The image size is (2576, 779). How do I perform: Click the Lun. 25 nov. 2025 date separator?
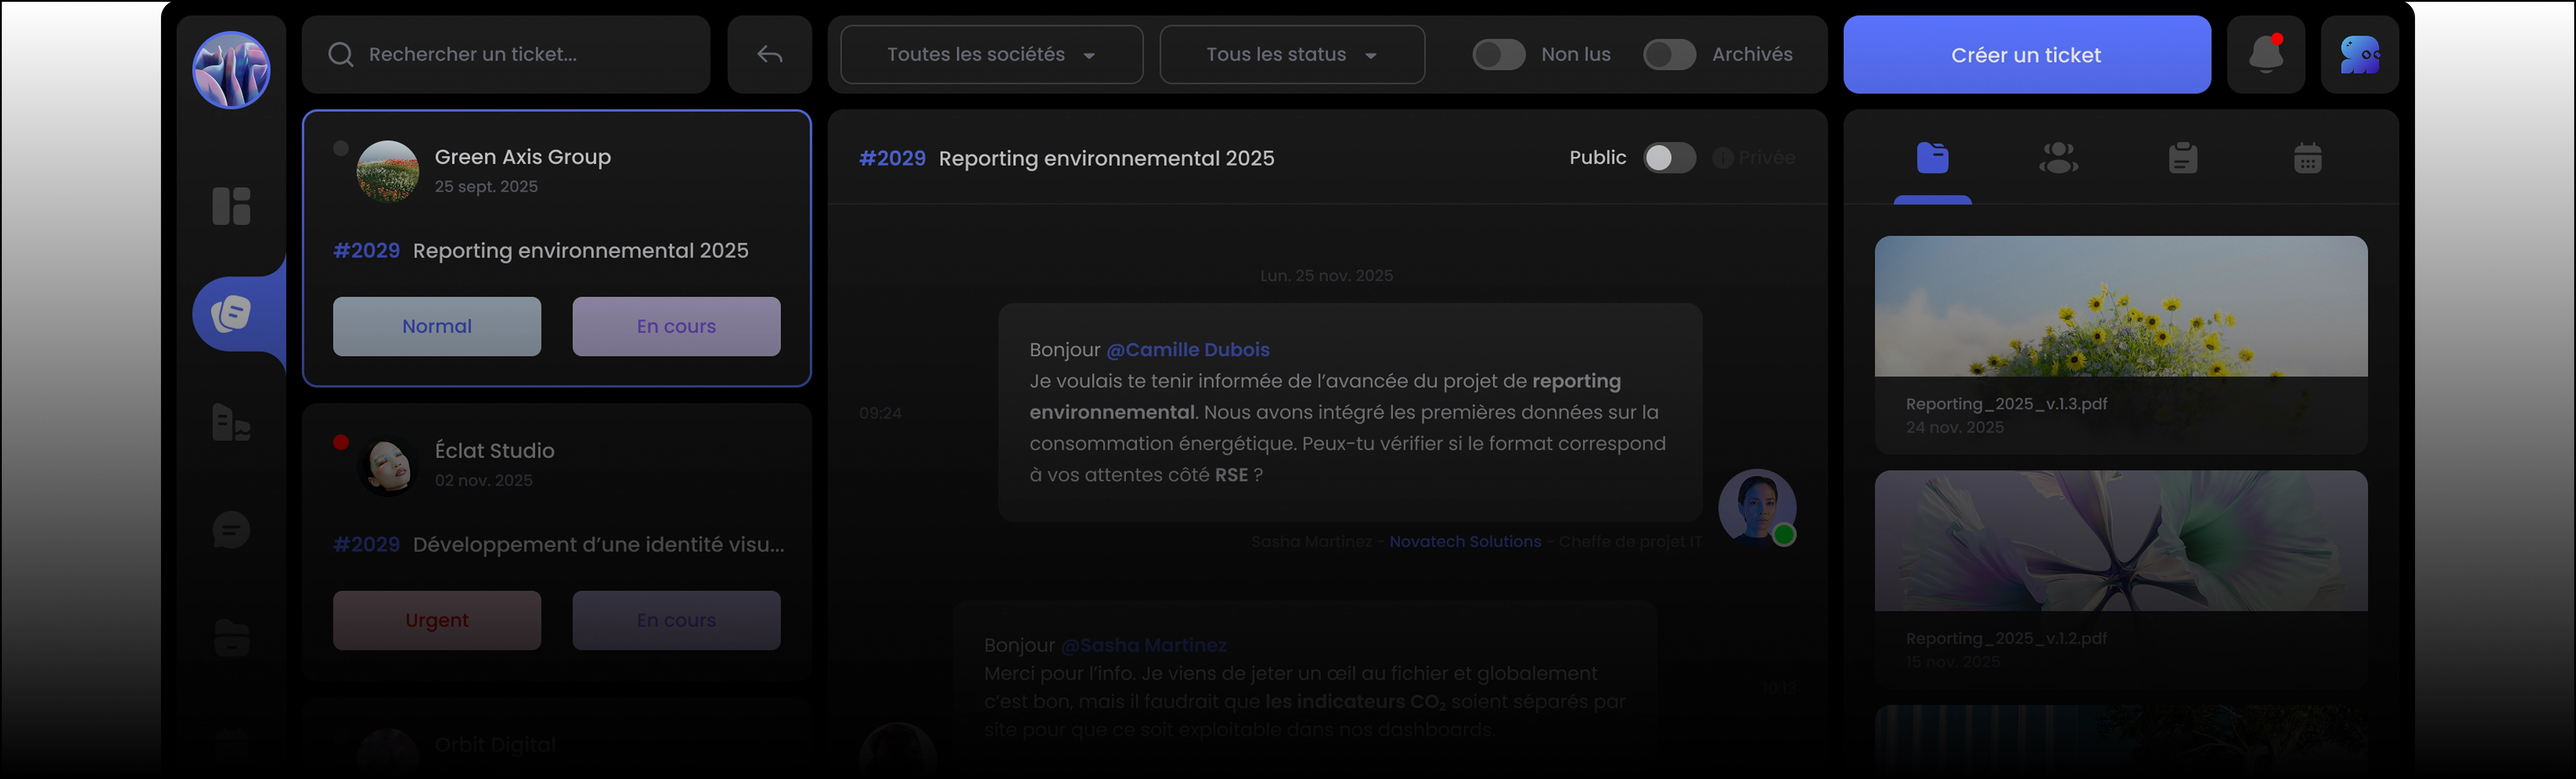coord(1326,276)
